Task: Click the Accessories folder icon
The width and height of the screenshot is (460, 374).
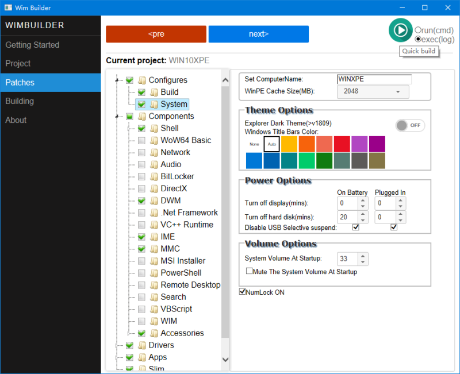Action: point(155,333)
